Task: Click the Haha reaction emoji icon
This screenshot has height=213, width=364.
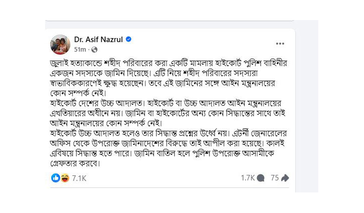Action: [64, 178]
